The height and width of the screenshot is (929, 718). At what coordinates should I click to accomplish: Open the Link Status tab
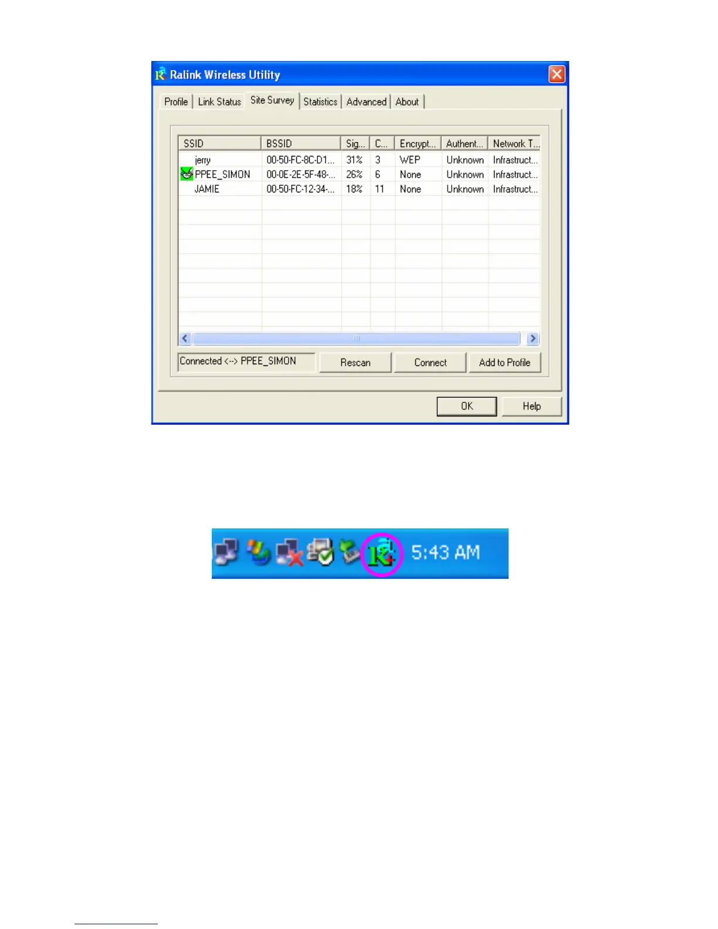tap(219, 101)
